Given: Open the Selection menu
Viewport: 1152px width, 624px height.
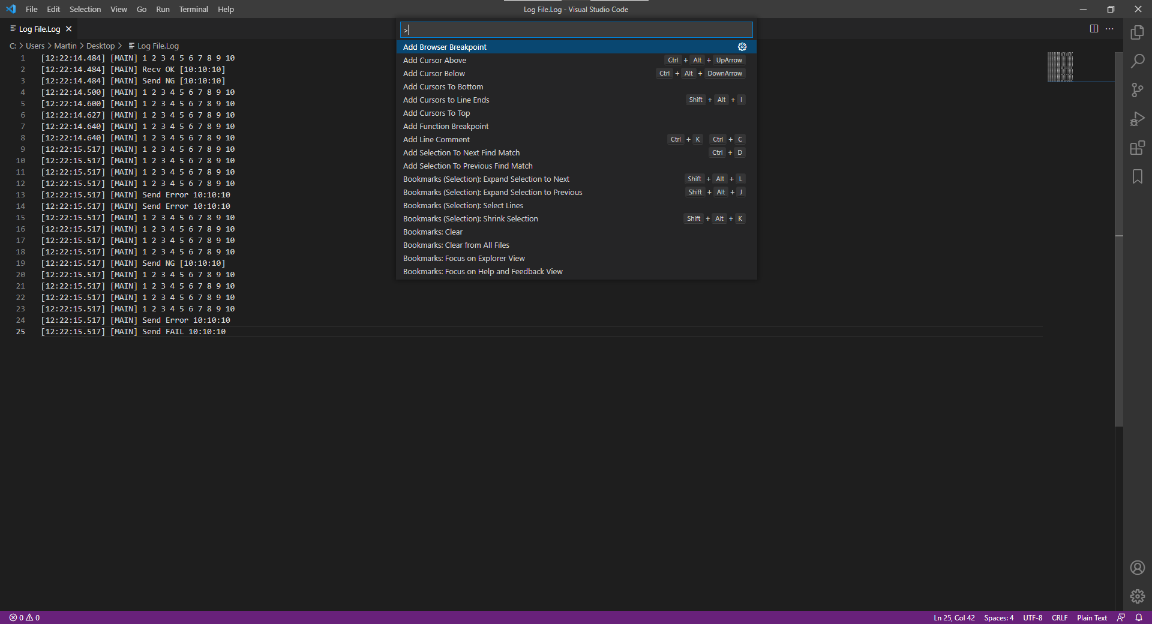Looking at the screenshot, I should click(x=85, y=9).
